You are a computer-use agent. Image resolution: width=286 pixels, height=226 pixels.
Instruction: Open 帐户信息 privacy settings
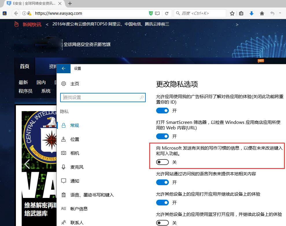[x=79, y=209]
